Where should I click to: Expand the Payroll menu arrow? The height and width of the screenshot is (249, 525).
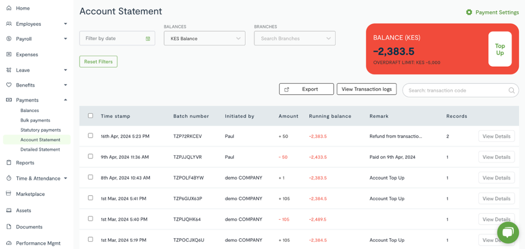(x=66, y=39)
